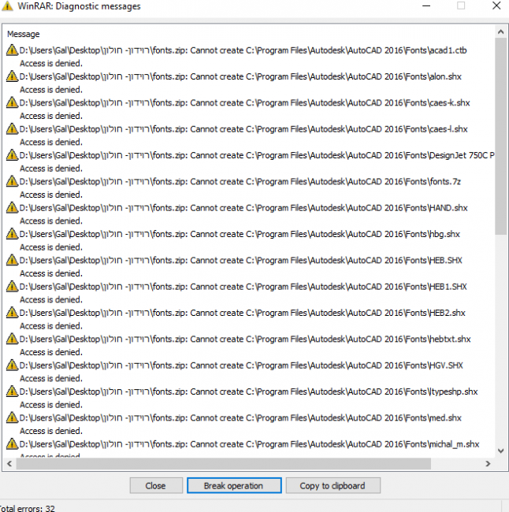Select the hebtxt.shx error message line
The width and height of the screenshot is (509, 512).
pos(245,339)
